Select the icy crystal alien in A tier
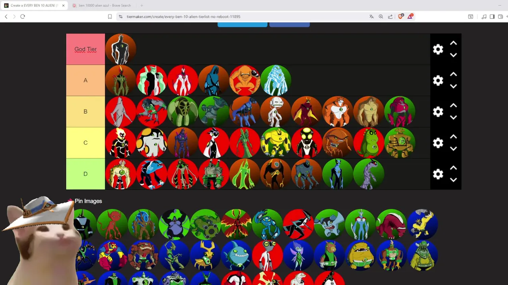This screenshot has height=285, width=508. click(276, 80)
